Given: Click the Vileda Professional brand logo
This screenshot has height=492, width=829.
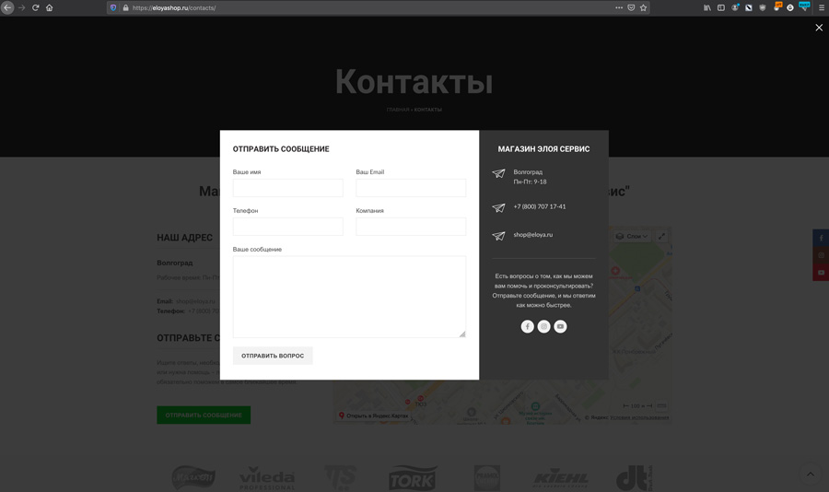Looking at the screenshot, I should tap(267, 477).
